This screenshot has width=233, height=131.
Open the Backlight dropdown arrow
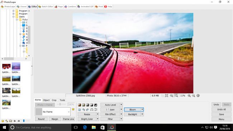142,114
